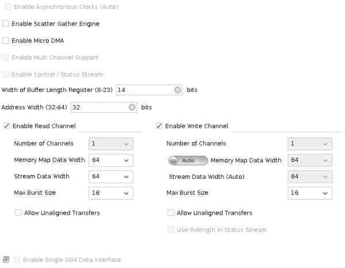345x268 pixels.
Task: Check Allow Unaligned Transfers under Write Channel
Action: coord(171,213)
